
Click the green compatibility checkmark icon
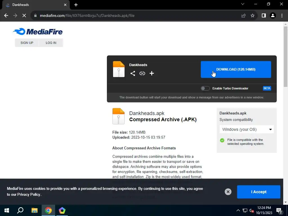(222, 140)
